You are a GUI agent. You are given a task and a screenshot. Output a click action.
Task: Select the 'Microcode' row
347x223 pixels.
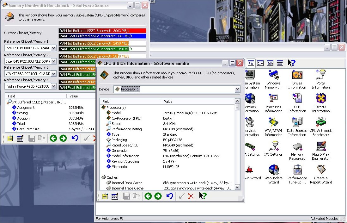pyautogui.click(x=167, y=167)
